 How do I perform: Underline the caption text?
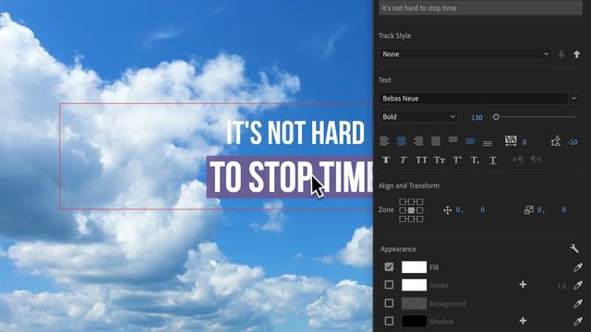click(x=492, y=160)
